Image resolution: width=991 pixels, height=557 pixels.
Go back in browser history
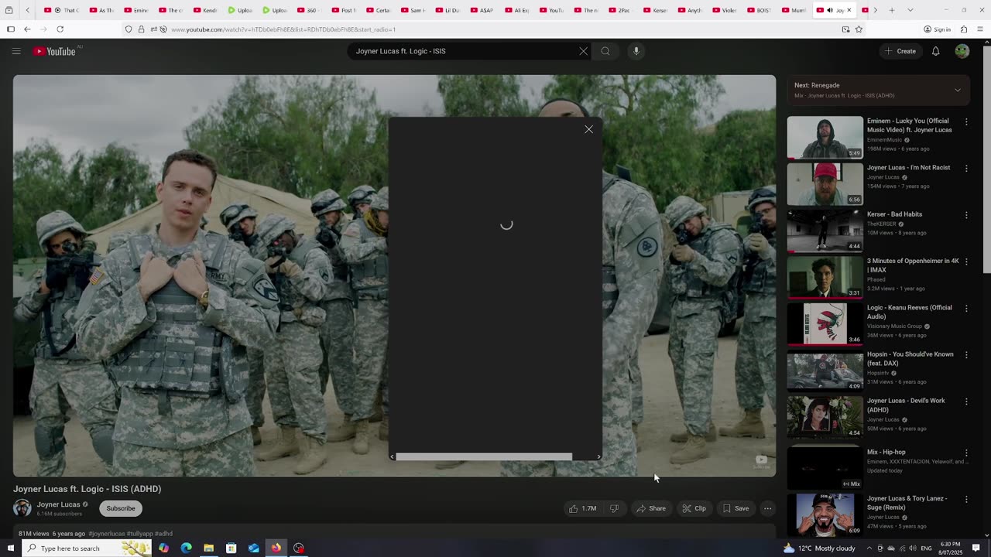tap(27, 29)
